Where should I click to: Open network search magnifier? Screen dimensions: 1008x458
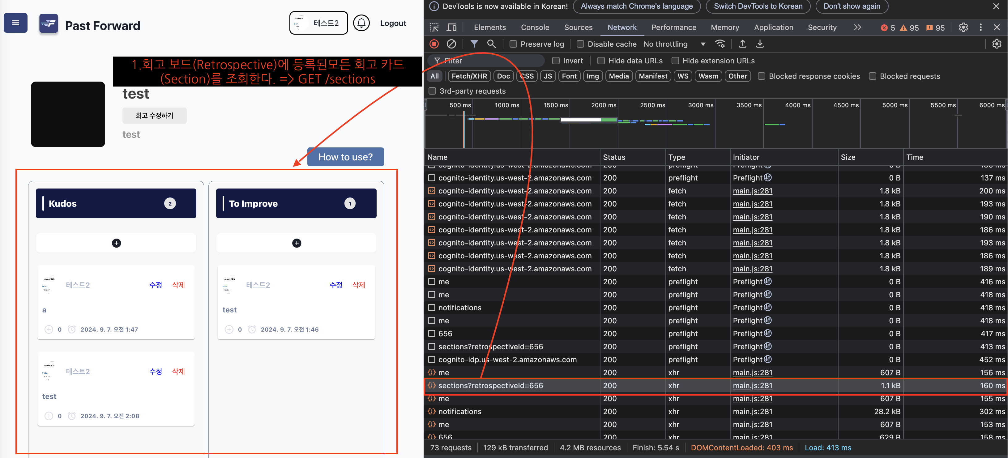click(x=491, y=44)
